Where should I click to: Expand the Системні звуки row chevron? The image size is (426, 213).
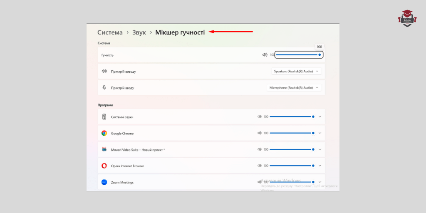pyautogui.click(x=320, y=116)
